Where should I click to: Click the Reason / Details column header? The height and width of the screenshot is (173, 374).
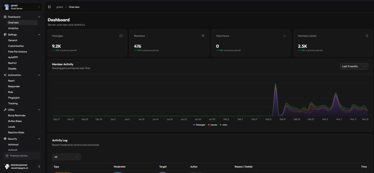point(244,167)
